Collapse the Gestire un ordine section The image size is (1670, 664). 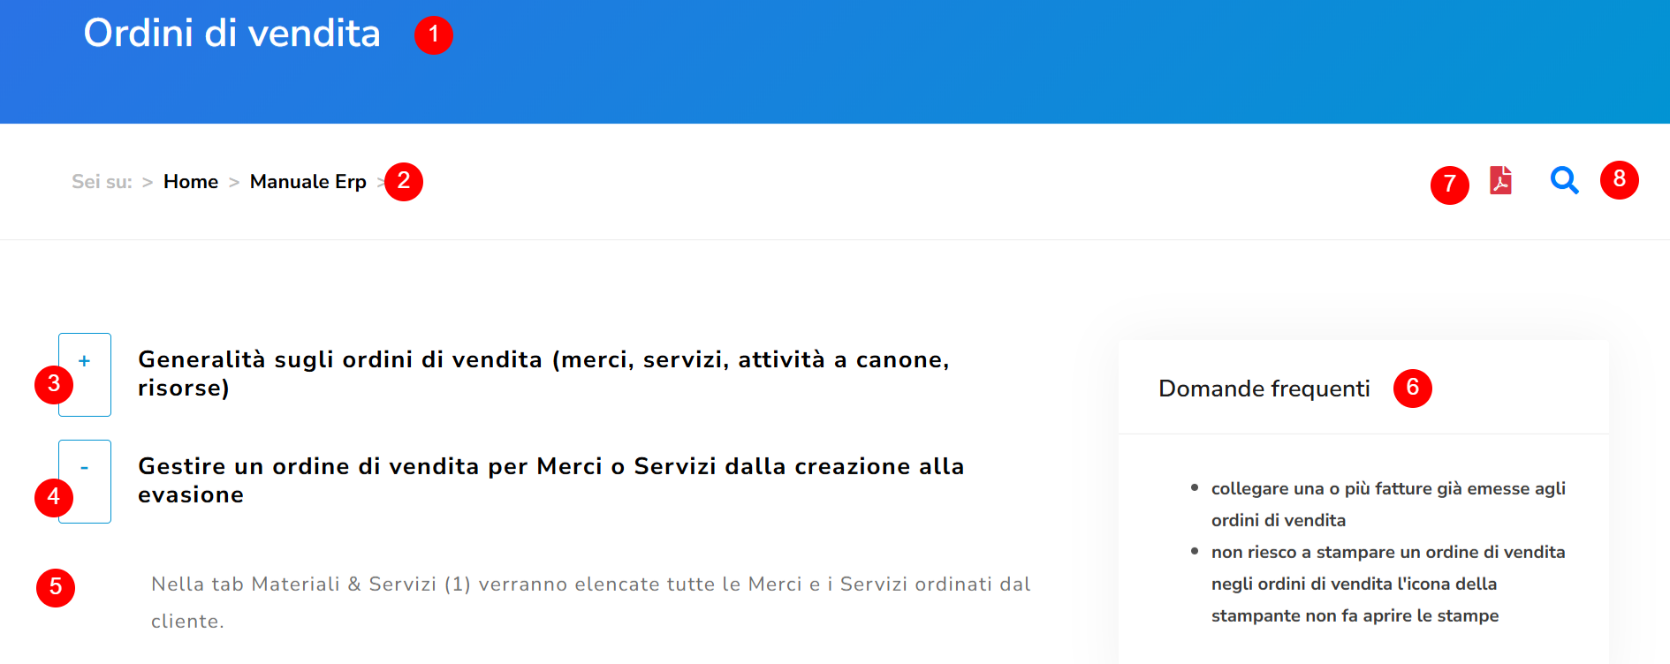point(85,481)
